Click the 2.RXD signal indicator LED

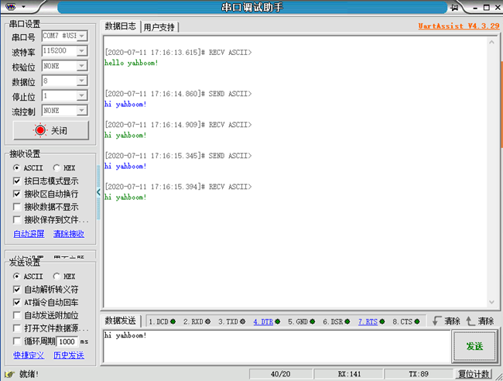pos(208,321)
